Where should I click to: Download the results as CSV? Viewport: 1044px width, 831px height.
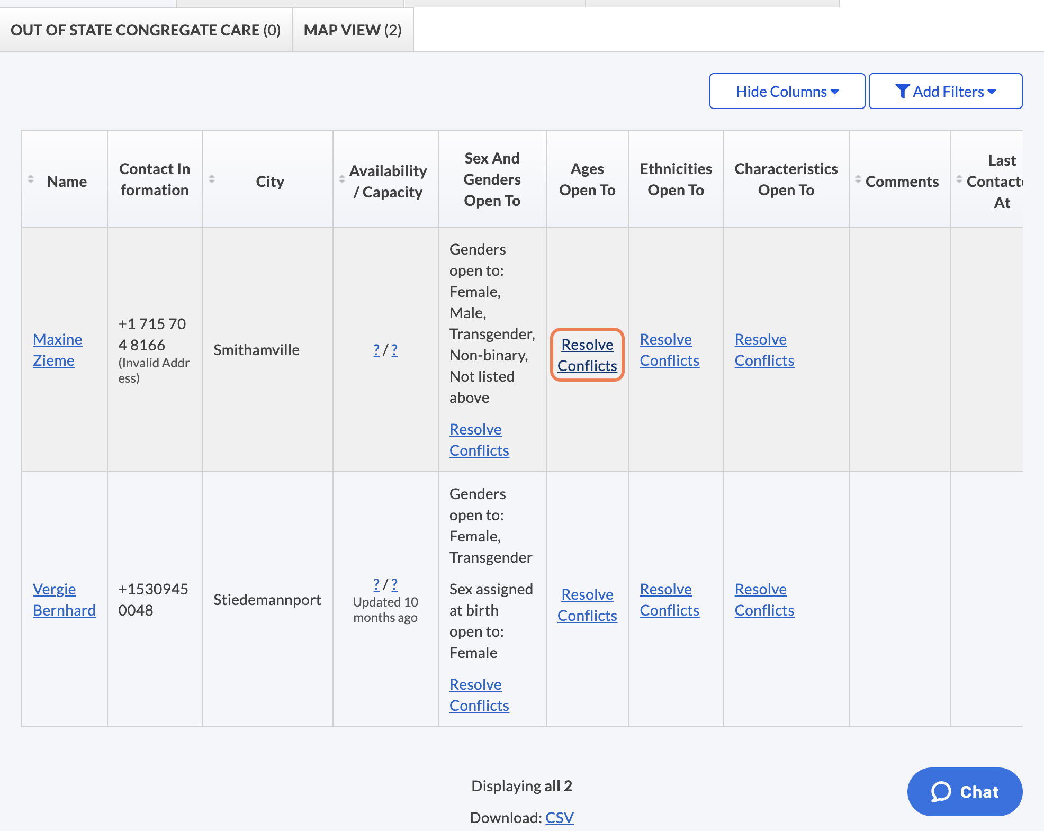pos(559,818)
